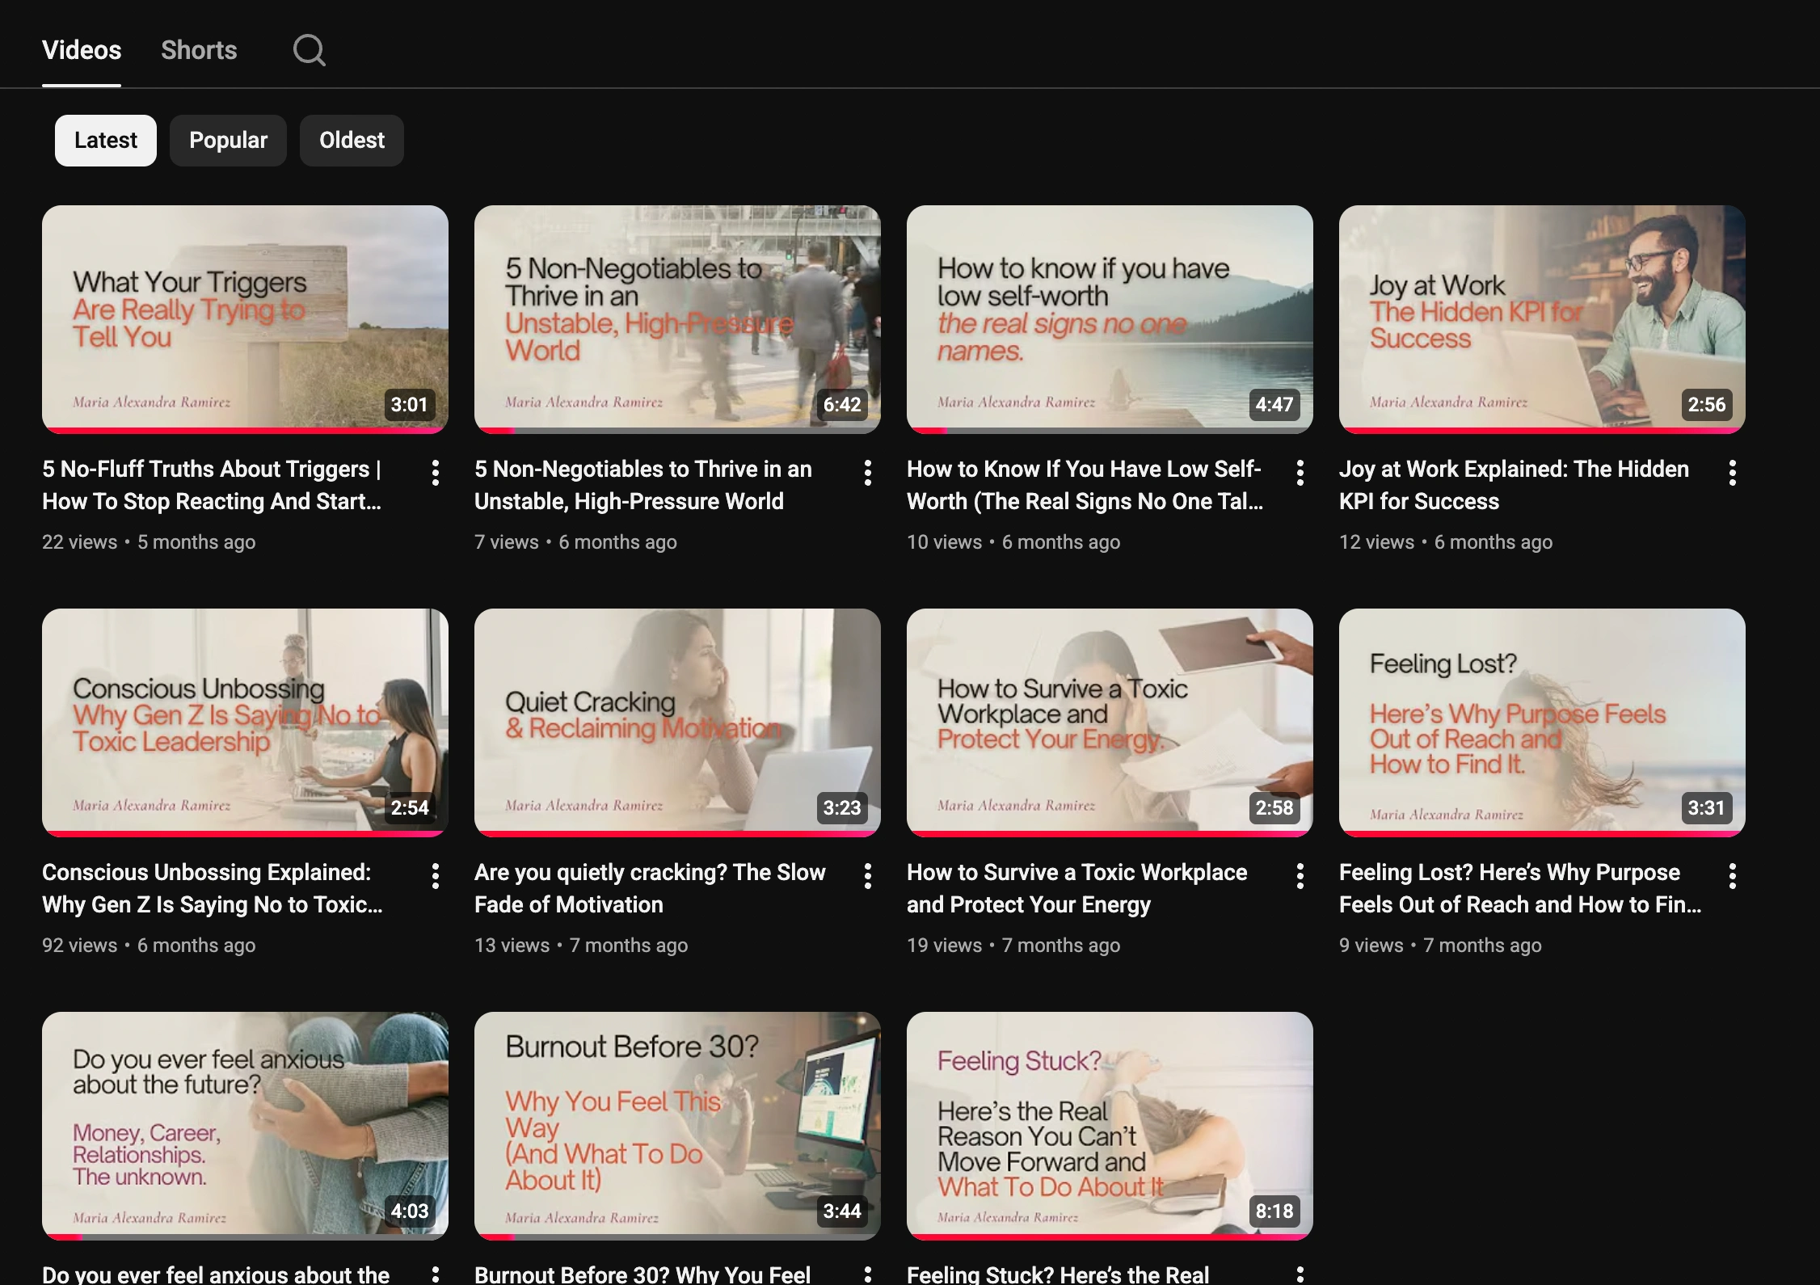This screenshot has height=1285, width=1820.
Task: Click the channel search magnifier icon
Action: 309,50
